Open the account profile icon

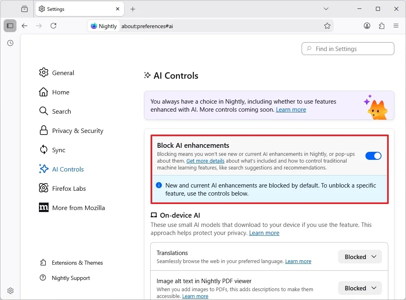pos(367,26)
